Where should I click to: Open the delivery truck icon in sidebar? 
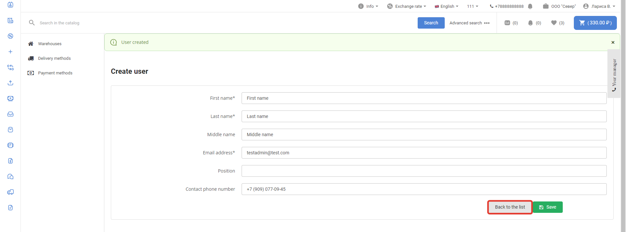coord(10,192)
